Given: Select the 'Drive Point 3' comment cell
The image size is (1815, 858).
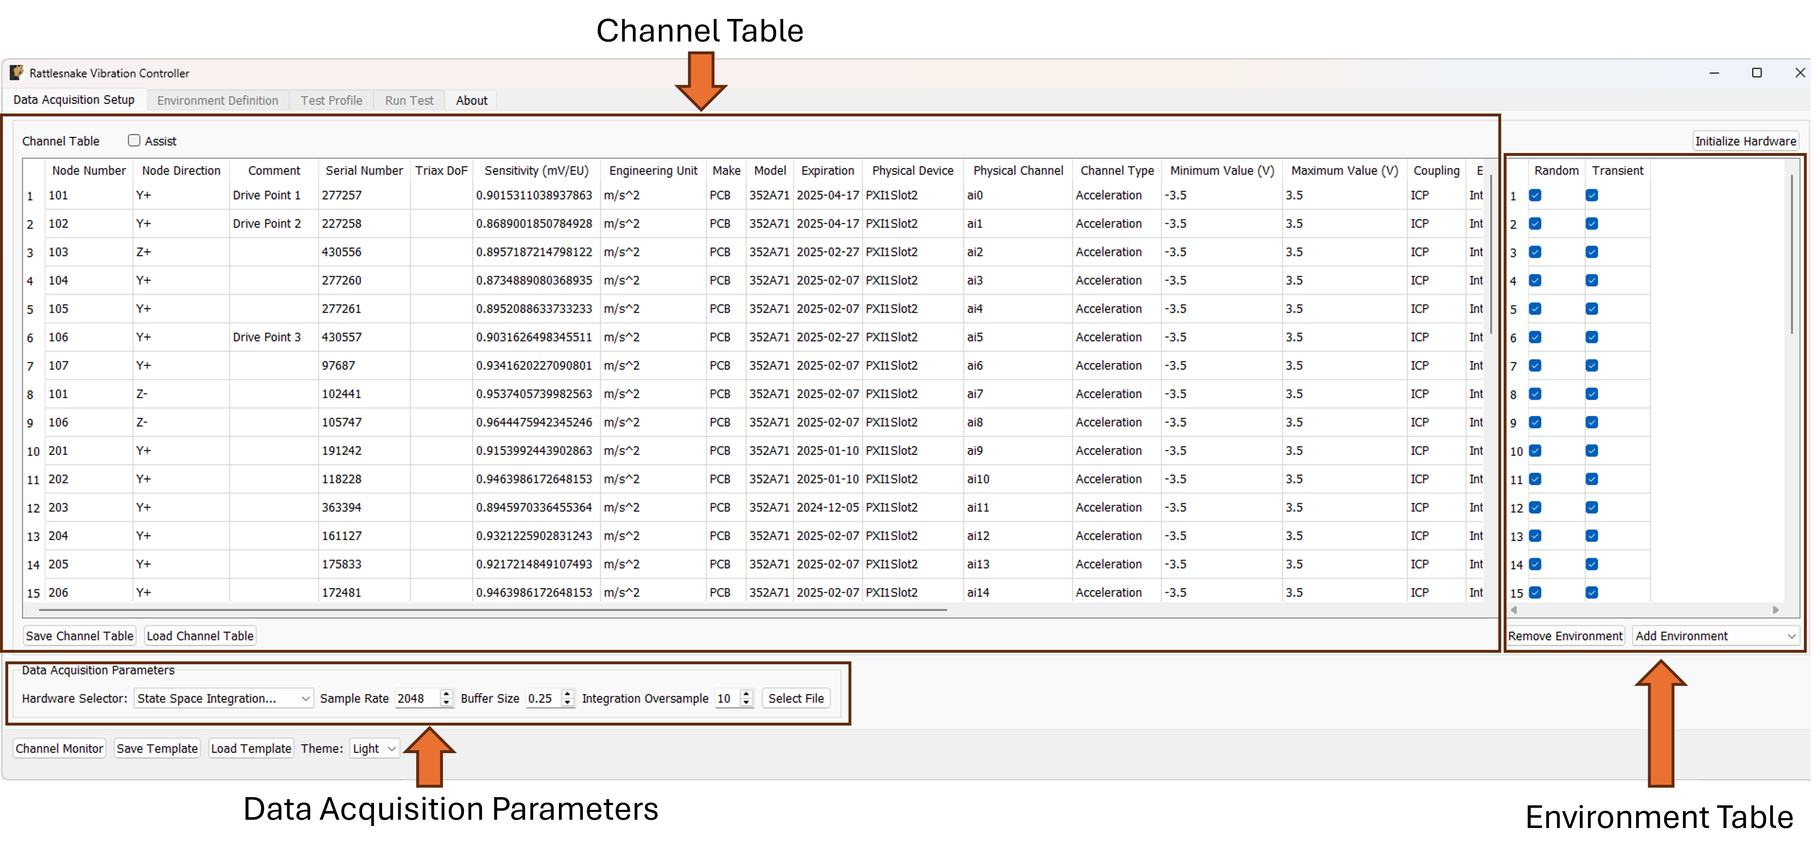Looking at the screenshot, I should tap(274, 337).
